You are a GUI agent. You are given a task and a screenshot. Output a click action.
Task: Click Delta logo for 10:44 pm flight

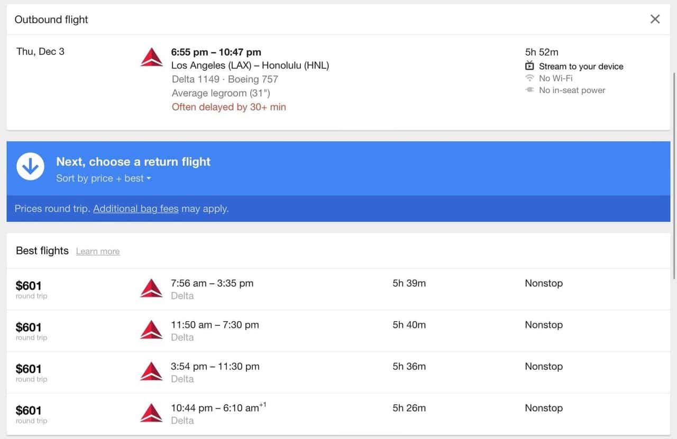[x=151, y=413]
